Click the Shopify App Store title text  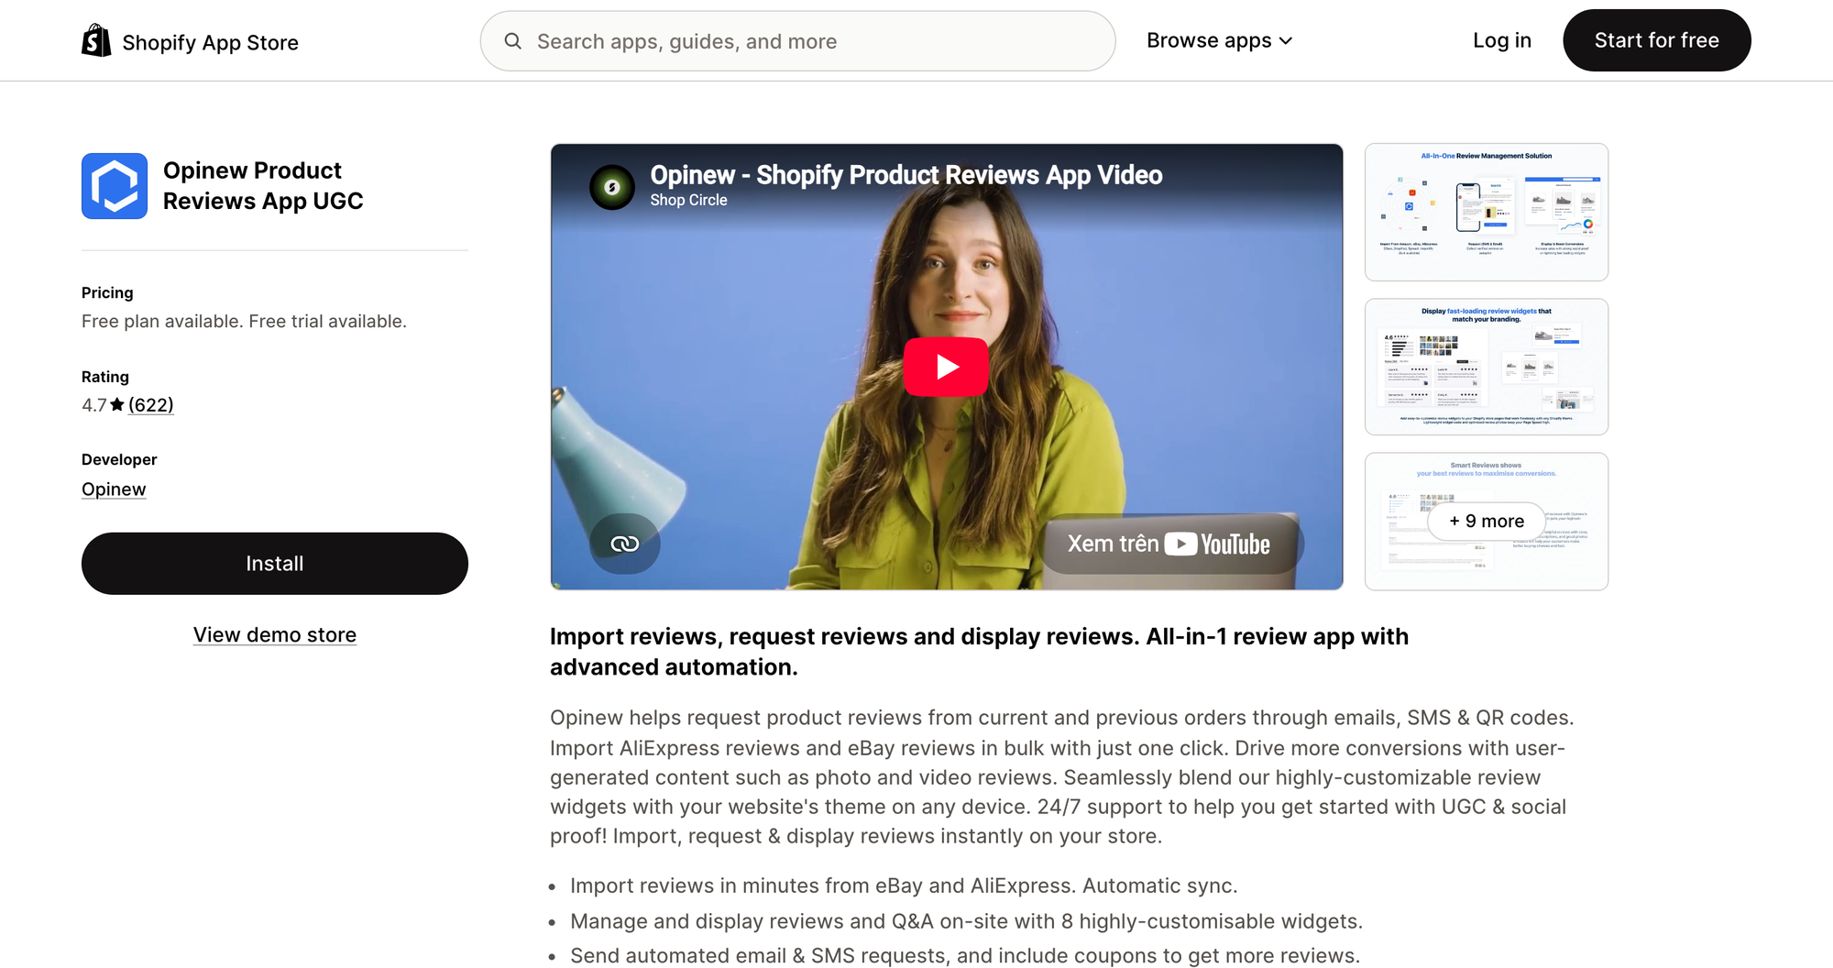[211, 42]
